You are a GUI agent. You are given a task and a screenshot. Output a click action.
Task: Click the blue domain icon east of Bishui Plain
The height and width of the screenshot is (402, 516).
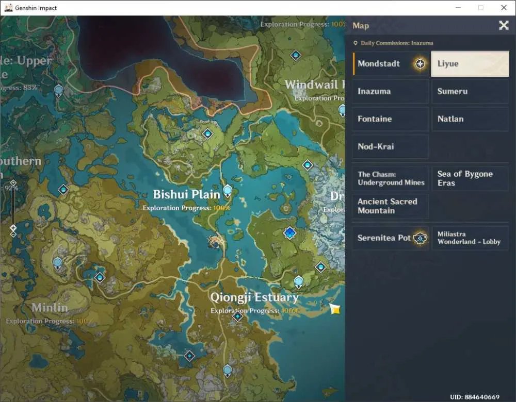coord(289,233)
